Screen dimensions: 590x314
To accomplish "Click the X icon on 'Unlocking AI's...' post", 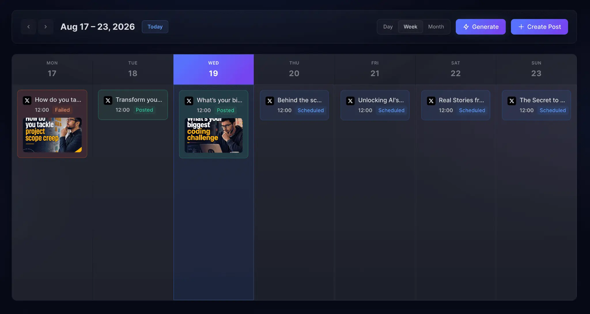I will click(350, 101).
